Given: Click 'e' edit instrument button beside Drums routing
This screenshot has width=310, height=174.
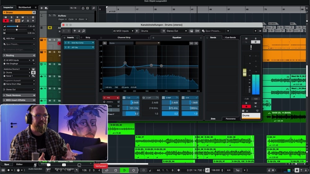Looking at the screenshot, I should (x=33, y=73).
